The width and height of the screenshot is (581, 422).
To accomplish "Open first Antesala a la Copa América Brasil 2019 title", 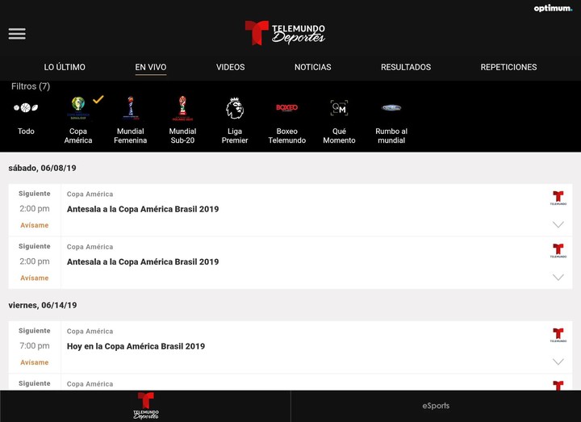I will click(x=143, y=209).
